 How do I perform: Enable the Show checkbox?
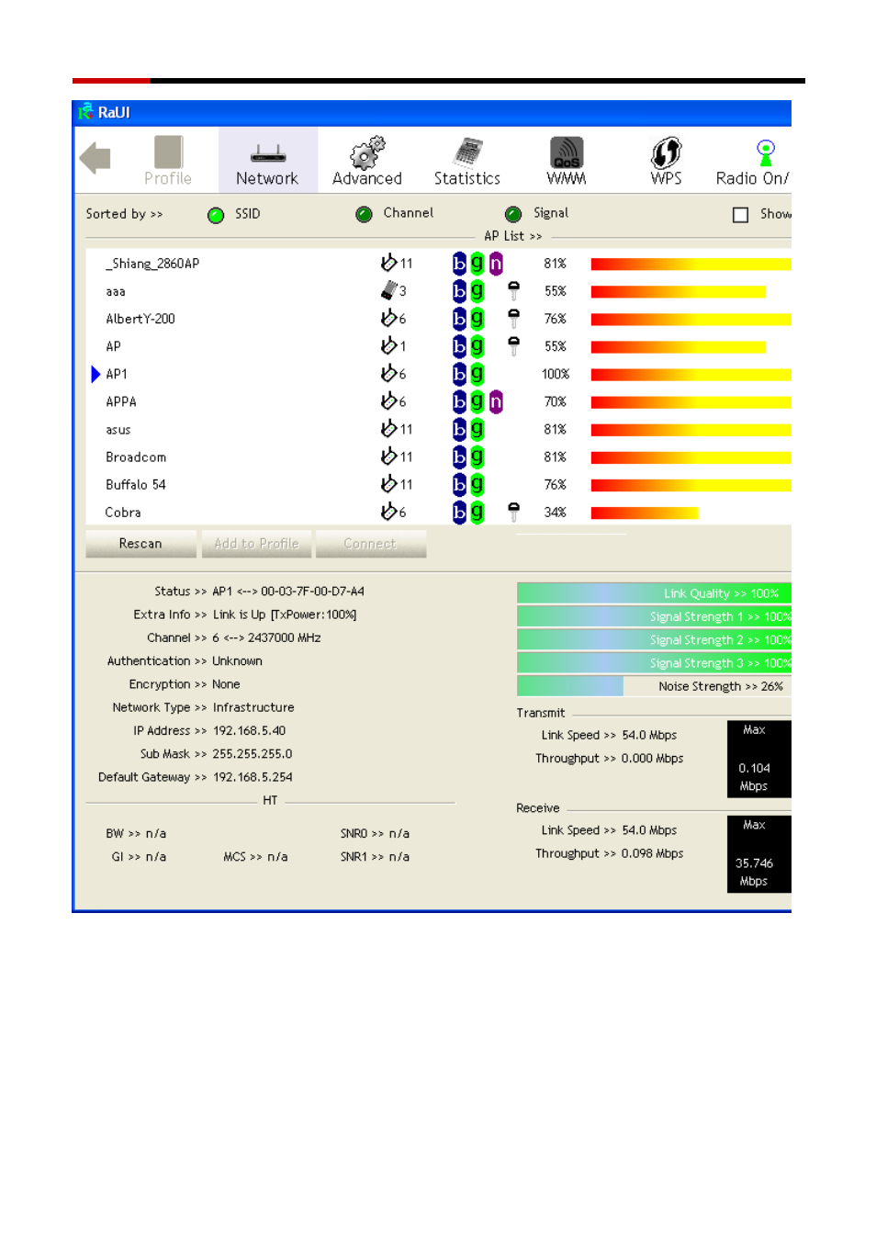[x=740, y=214]
